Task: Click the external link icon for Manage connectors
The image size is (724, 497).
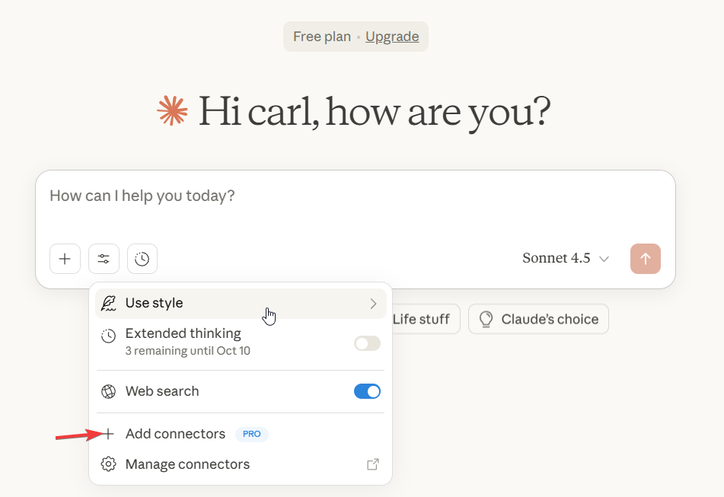Action: coord(373,464)
